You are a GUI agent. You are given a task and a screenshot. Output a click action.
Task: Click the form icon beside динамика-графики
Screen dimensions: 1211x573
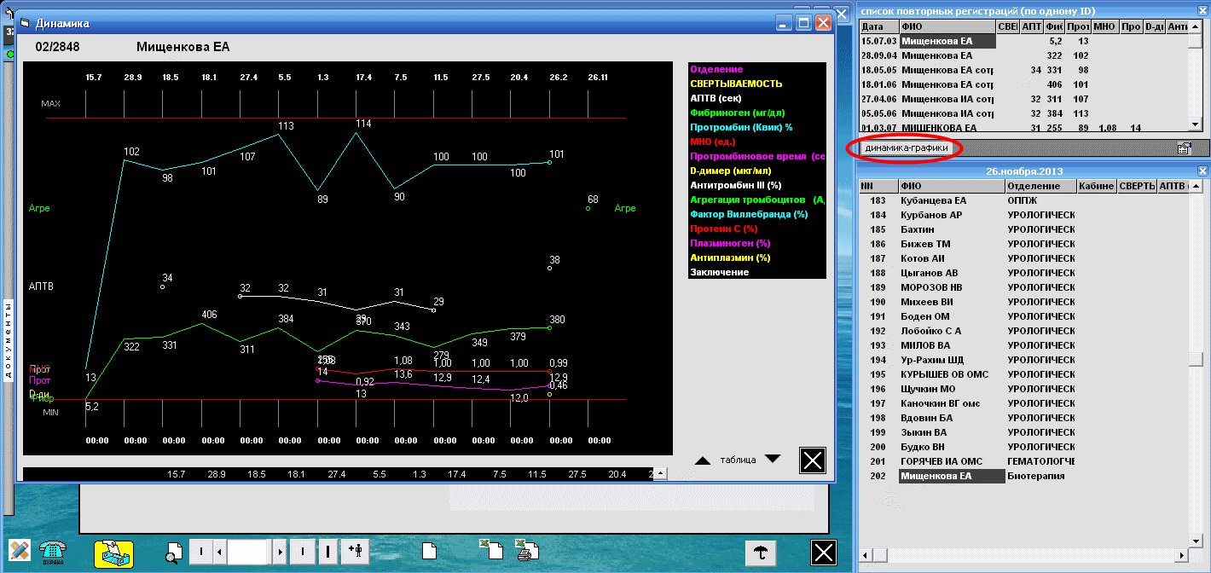[1184, 148]
